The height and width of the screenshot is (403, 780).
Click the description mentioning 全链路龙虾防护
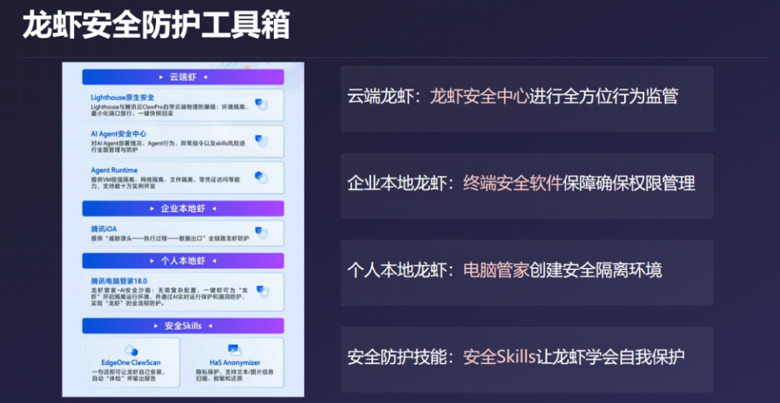pos(170,238)
